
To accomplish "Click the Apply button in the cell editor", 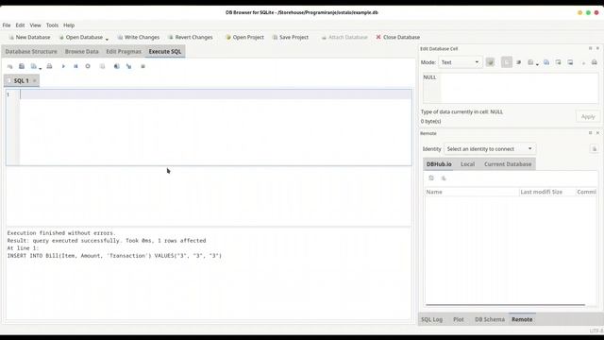I will [588, 116].
